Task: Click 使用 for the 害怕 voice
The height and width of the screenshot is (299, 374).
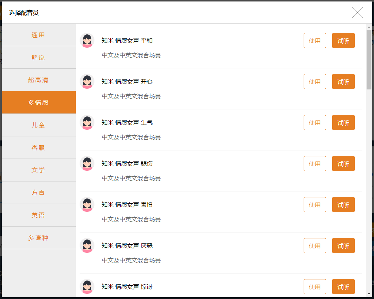Action: point(315,204)
